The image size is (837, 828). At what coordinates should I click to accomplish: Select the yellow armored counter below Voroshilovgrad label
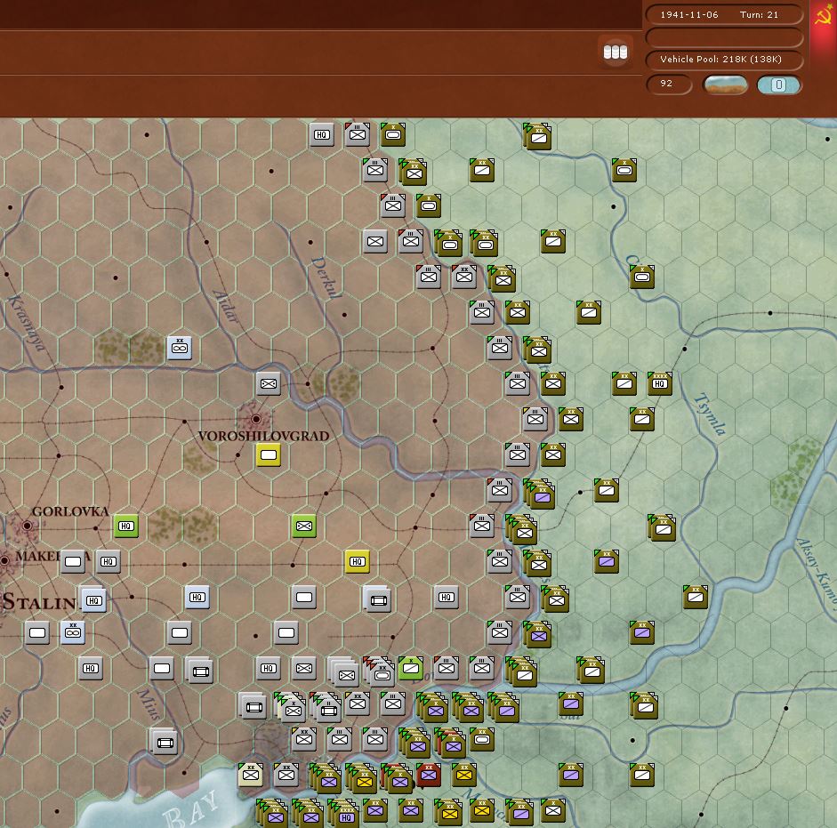point(268,454)
